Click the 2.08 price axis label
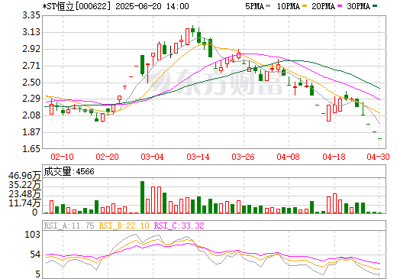The image size is (397, 279). [x=31, y=115]
